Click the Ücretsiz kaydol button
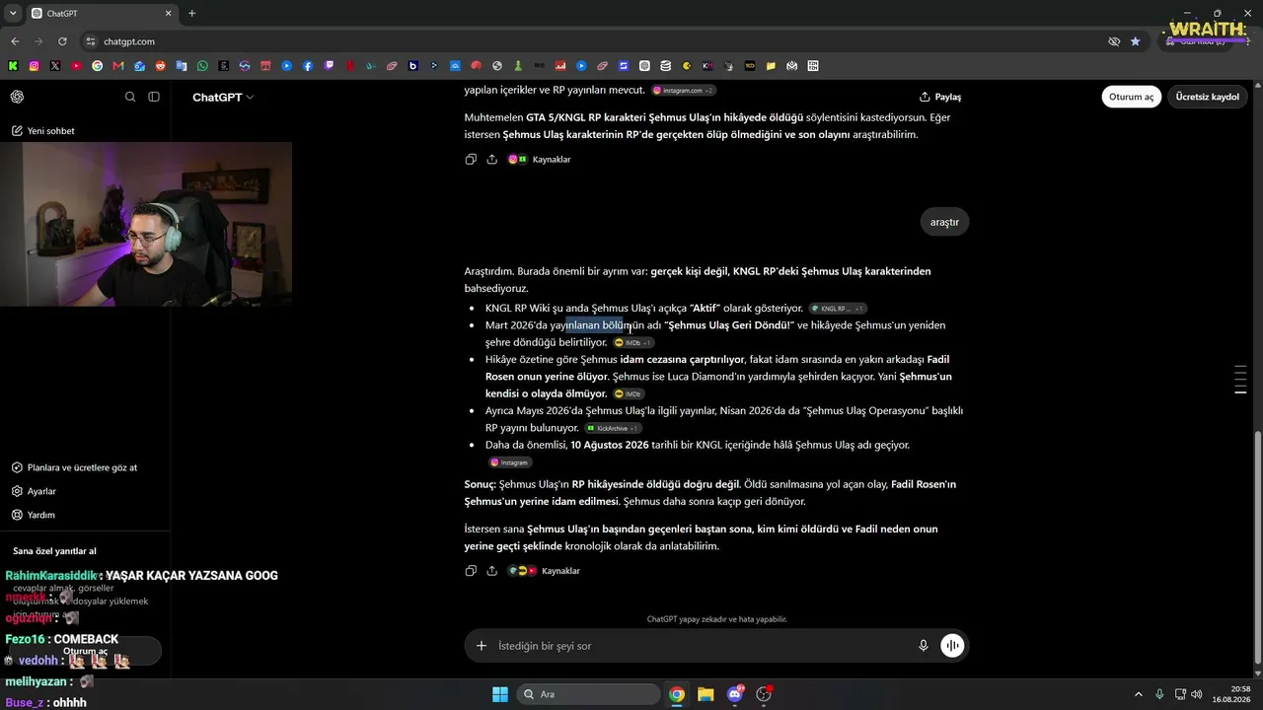Image resolution: width=1263 pixels, height=710 pixels. (1208, 97)
